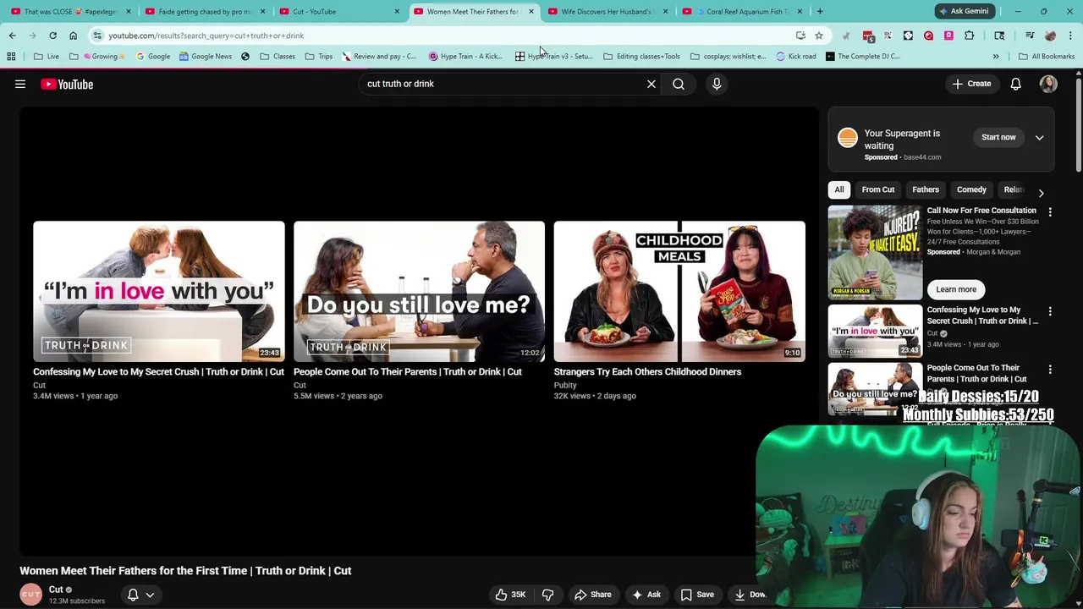Select the Comedy filter chip

click(x=971, y=189)
